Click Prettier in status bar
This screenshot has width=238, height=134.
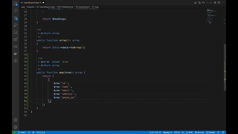point(210,133)
